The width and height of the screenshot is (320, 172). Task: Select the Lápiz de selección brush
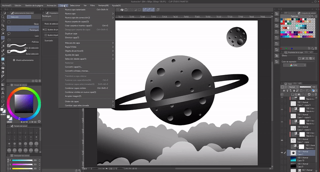[x=22, y=47]
